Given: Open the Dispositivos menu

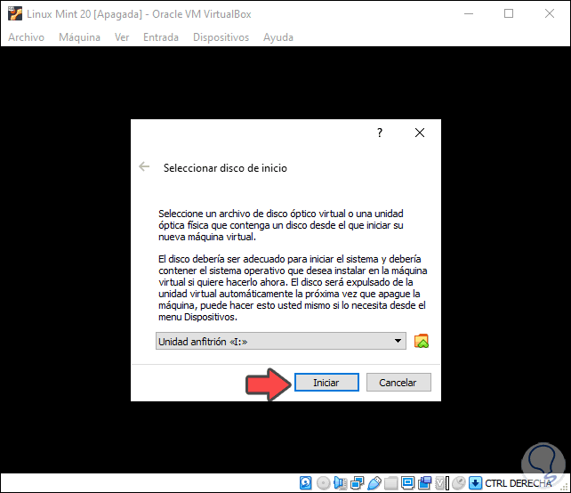Looking at the screenshot, I should (x=221, y=37).
